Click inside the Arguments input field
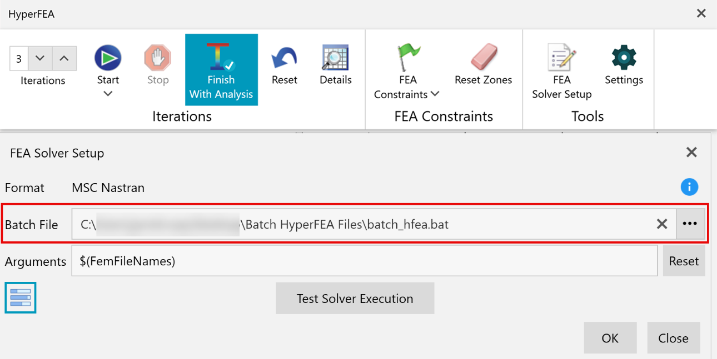Screen dimensions: 717x359 pos(365,261)
